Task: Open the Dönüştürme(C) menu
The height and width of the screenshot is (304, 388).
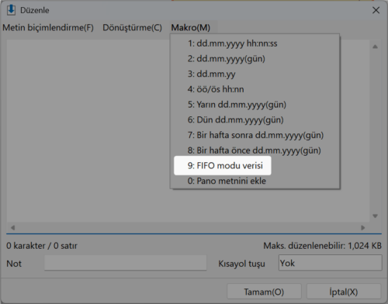Action: (132, 27)
